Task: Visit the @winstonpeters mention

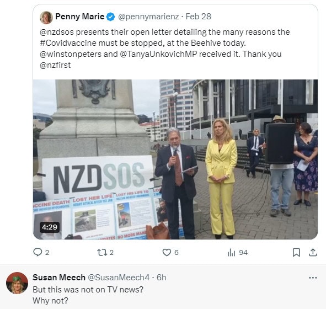Action: pos(71,54)
